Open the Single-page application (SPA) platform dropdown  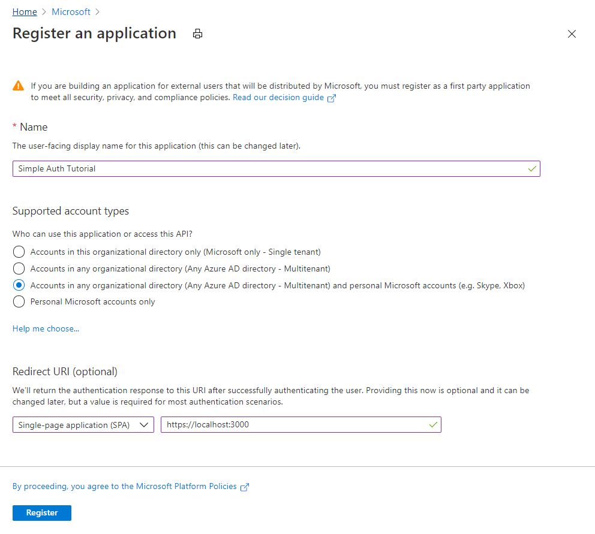83,425
